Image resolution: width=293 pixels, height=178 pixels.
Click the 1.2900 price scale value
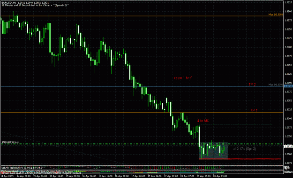288,154
